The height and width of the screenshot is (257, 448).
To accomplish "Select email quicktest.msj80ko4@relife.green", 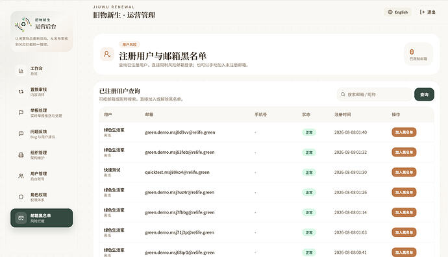I will 177,172.
